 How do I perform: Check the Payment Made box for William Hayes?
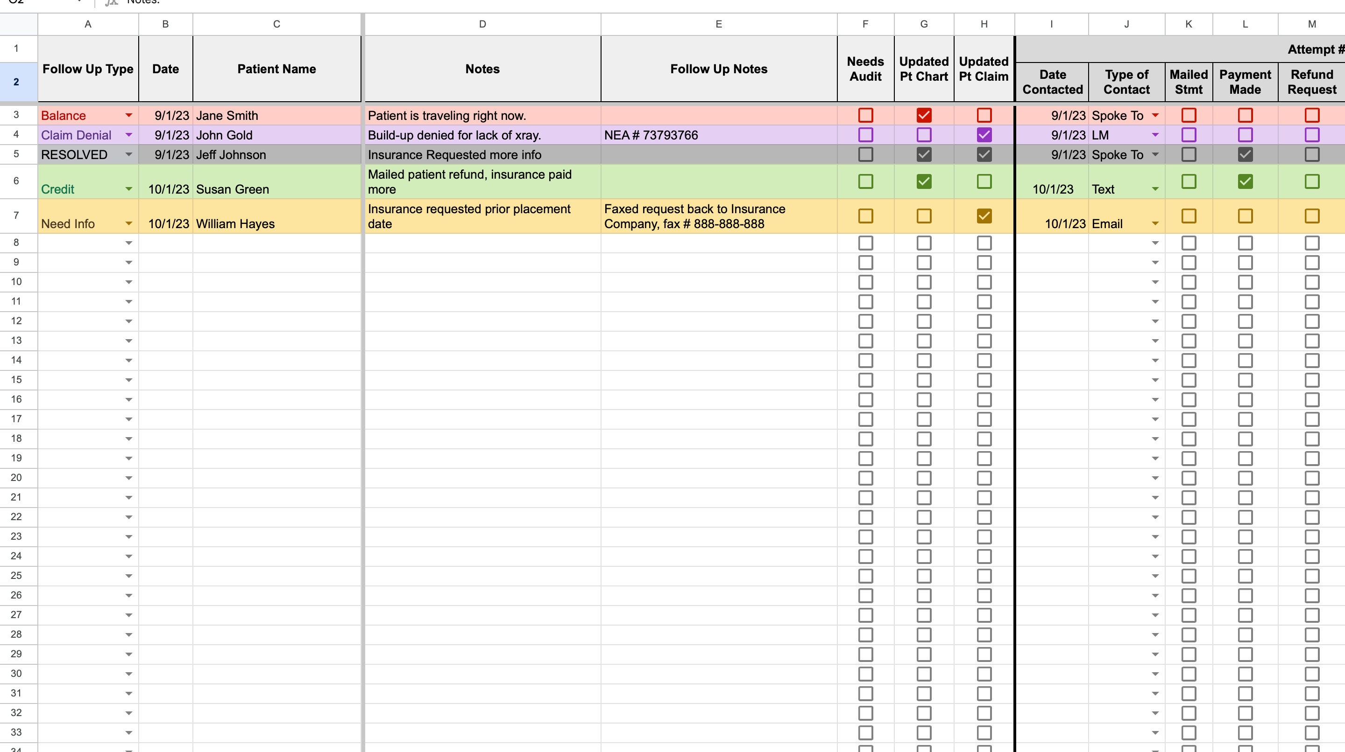pyautogui.click(x=1246, y=216)
